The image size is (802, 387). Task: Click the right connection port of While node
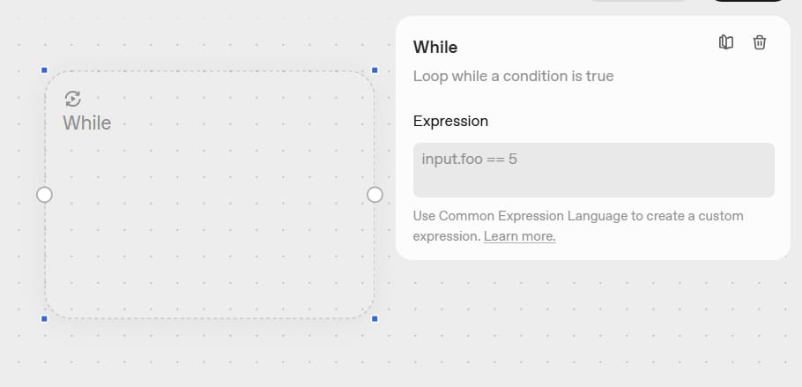click(375, 194)
